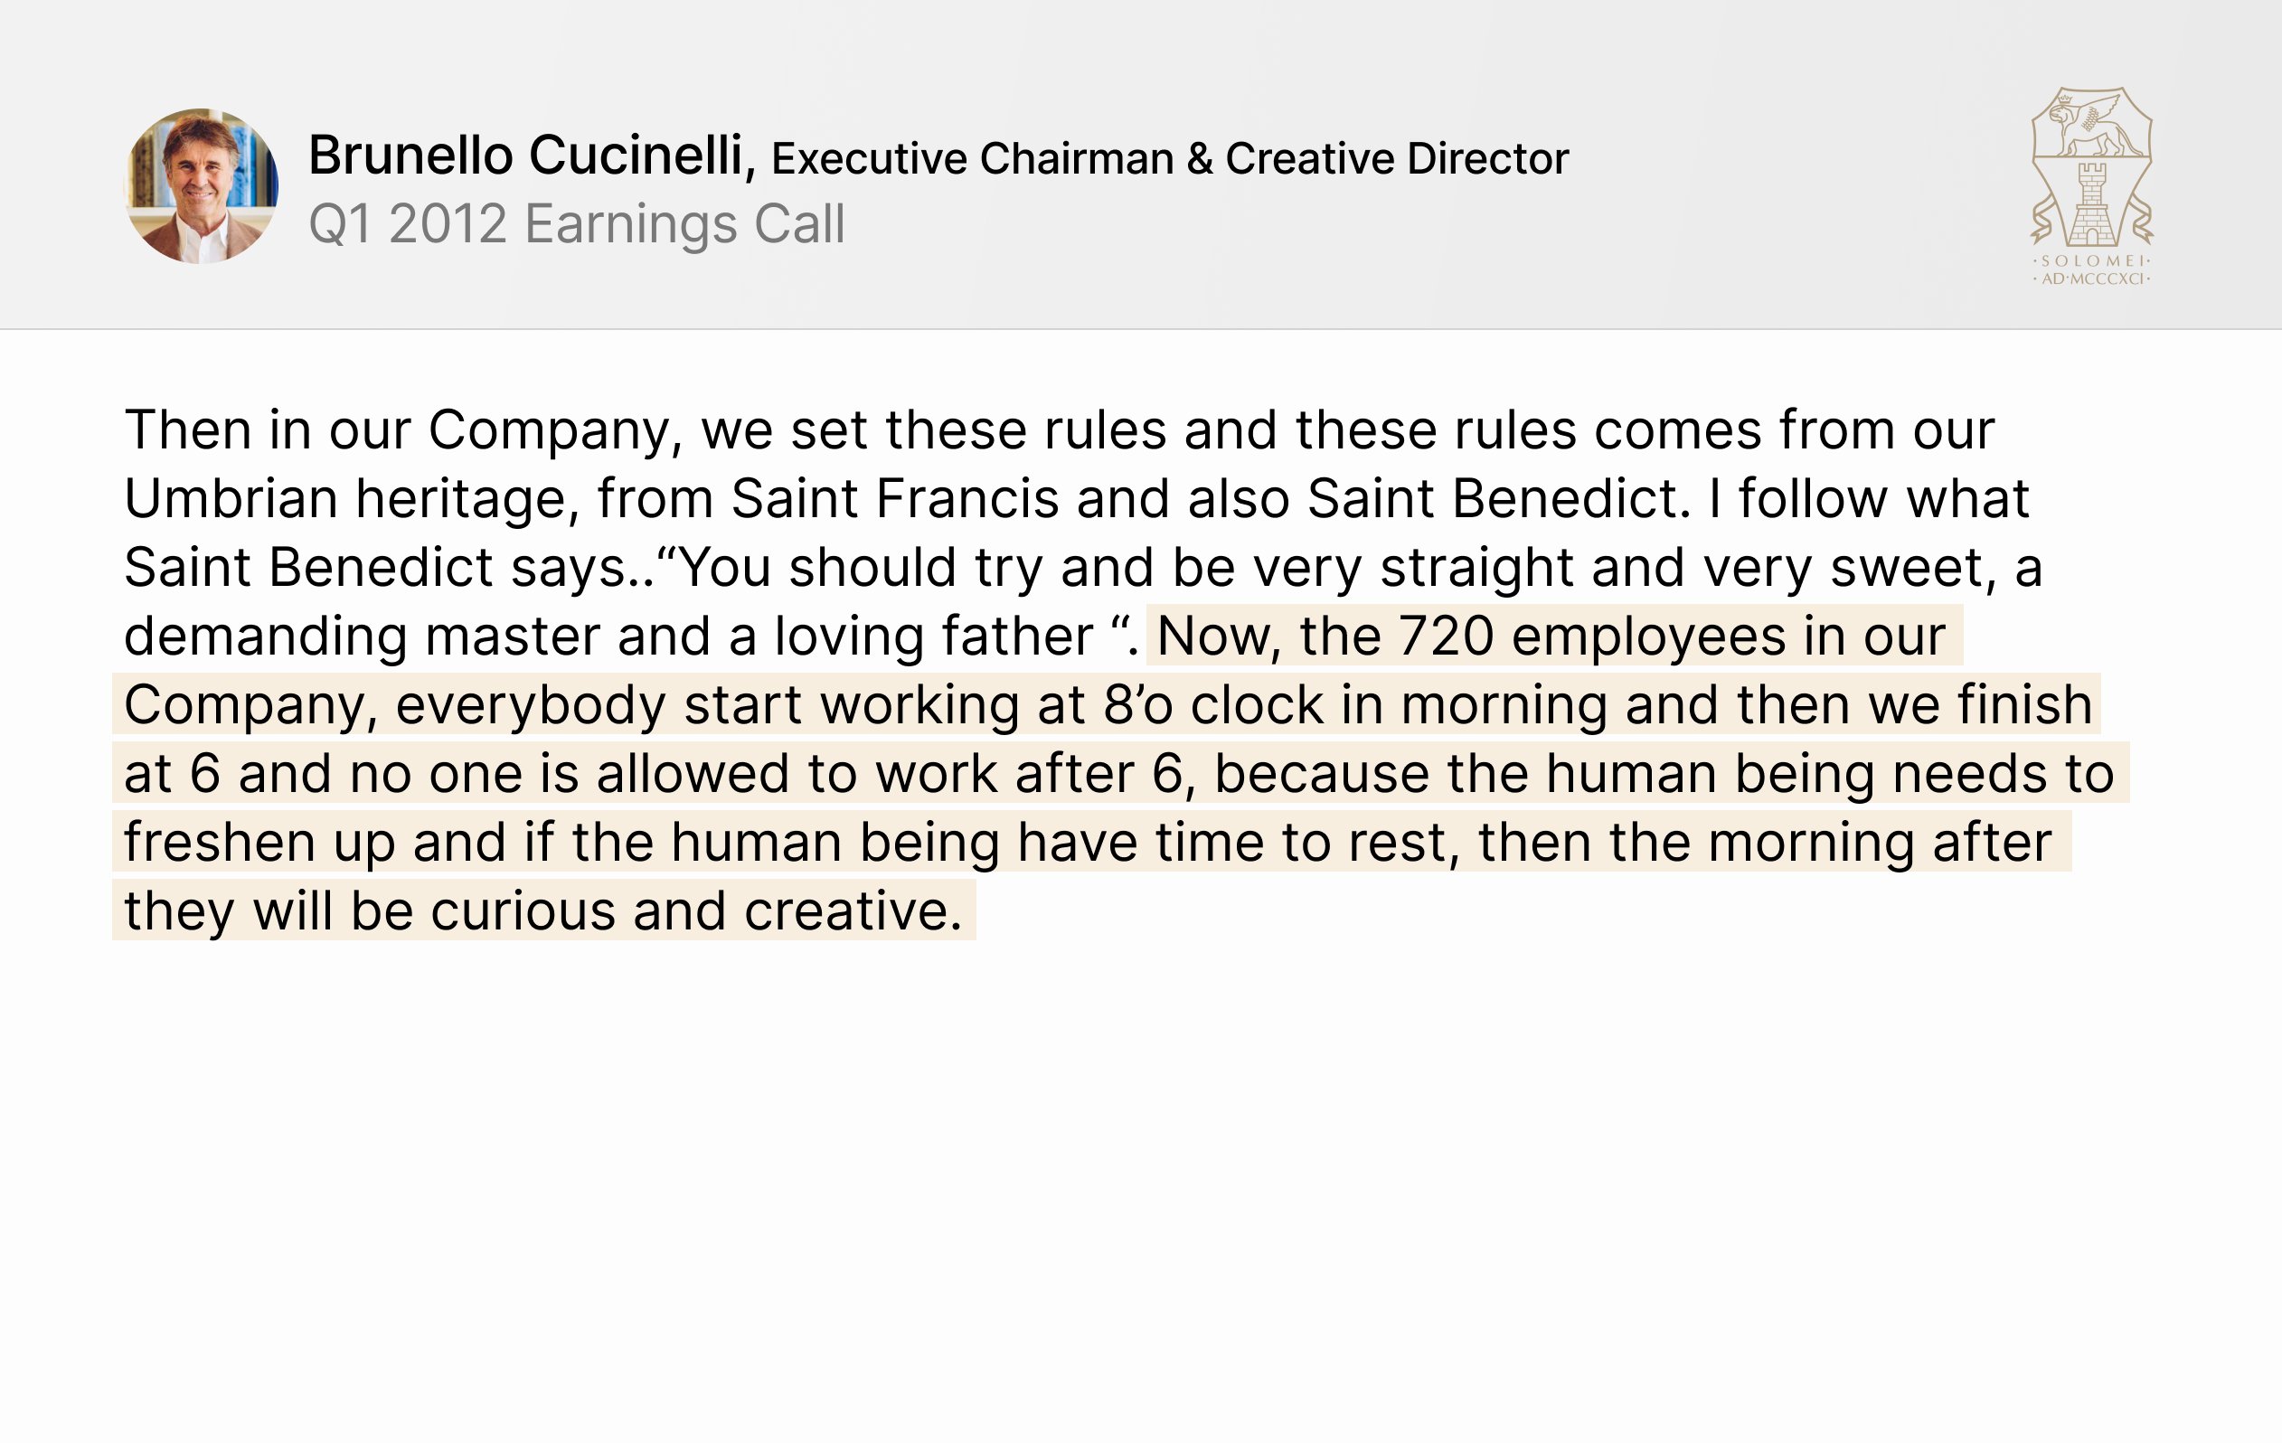
Task: Click "loving father" before the highlight begins
Action: pyautogui.click(x=933, y=636)
